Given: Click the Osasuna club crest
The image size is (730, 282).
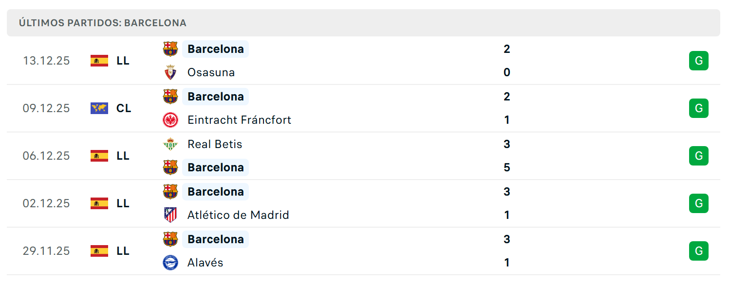Looking at the screenshot, I should pos(170,72).
